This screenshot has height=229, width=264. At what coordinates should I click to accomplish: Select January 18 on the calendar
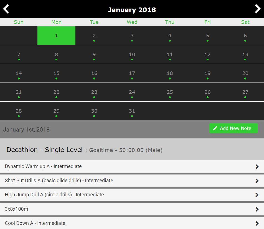point(170,73)
